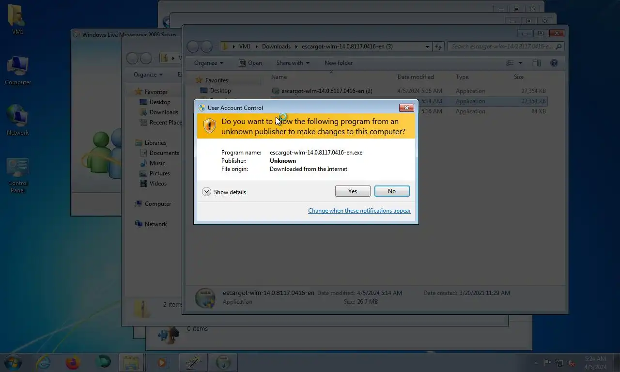Image resolution: width=620 pixels, height=372 pixels.
Task: Click the network tray icon
Action: point(559,362)
